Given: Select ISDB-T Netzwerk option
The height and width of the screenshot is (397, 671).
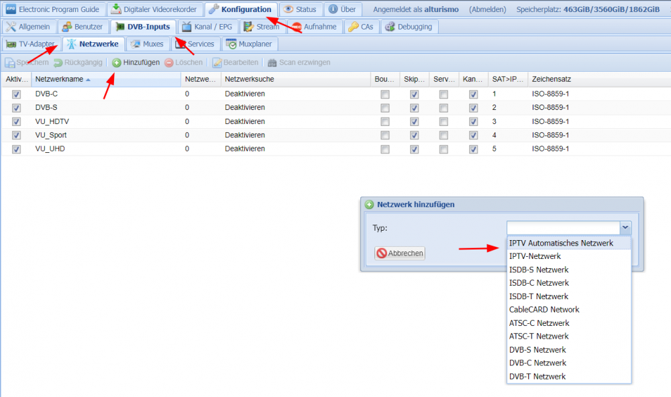Looking at the screenshot, I should pos(569,296).
